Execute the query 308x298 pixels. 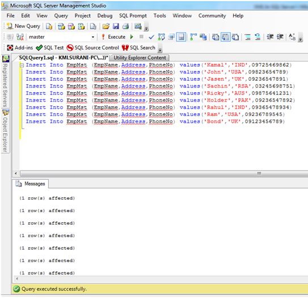(x=113, y=37)
